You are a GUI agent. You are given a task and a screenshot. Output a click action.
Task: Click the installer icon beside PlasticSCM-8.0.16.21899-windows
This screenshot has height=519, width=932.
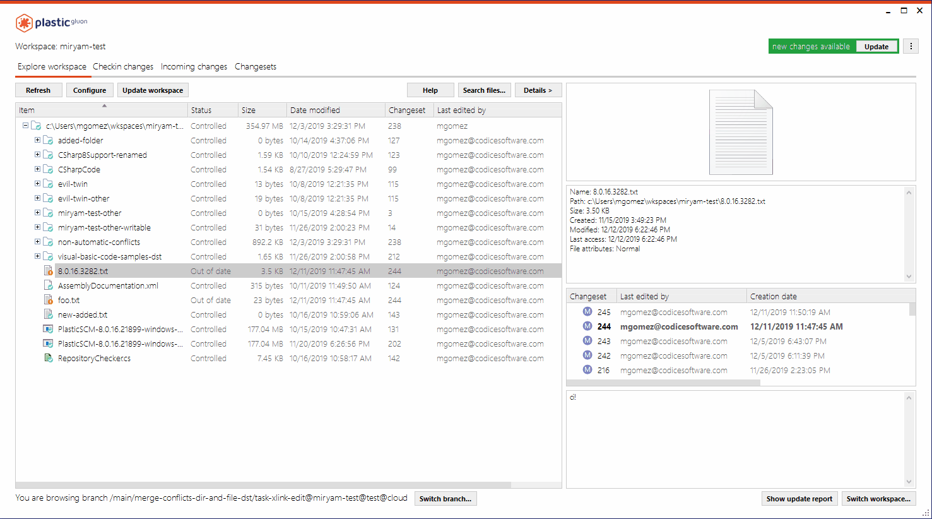(x=48, y=329)
